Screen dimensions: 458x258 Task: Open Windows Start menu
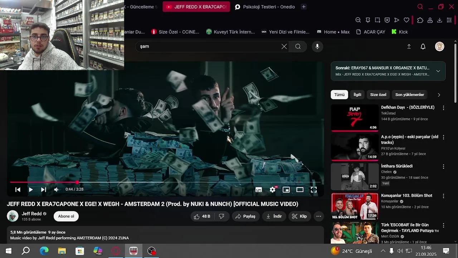coord(9,251)
